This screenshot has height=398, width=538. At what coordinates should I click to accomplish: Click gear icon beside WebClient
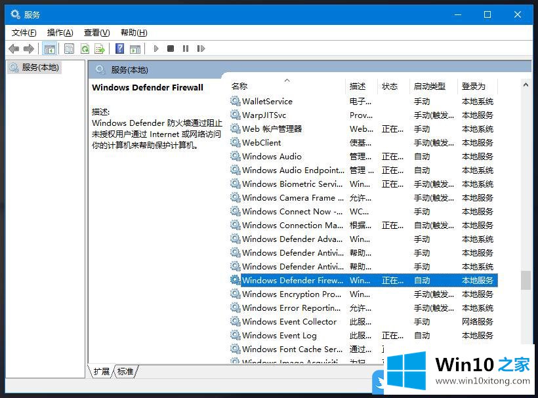(236, 142)
